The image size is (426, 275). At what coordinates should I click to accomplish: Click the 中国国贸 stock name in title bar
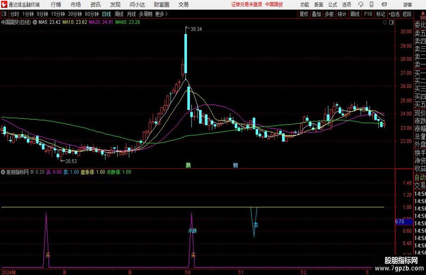(x=274, y=5)
